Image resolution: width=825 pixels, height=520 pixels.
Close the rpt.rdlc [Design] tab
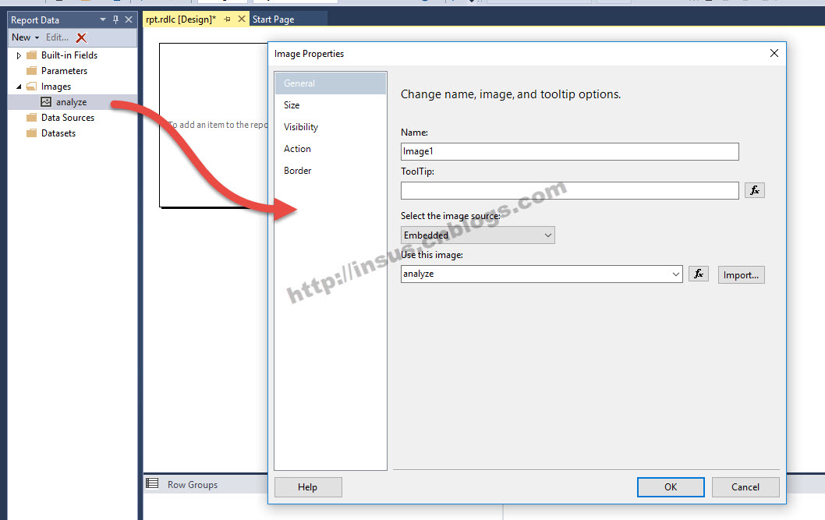242,19
